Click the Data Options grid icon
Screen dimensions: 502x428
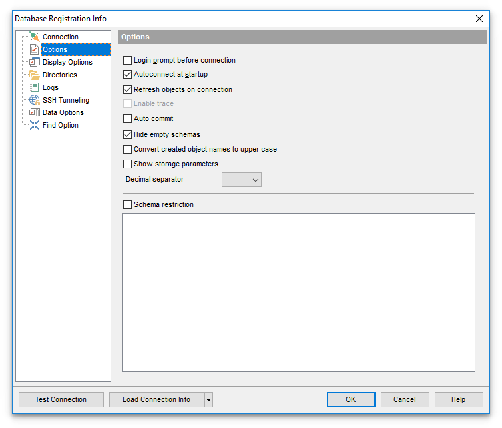point(34,112)
